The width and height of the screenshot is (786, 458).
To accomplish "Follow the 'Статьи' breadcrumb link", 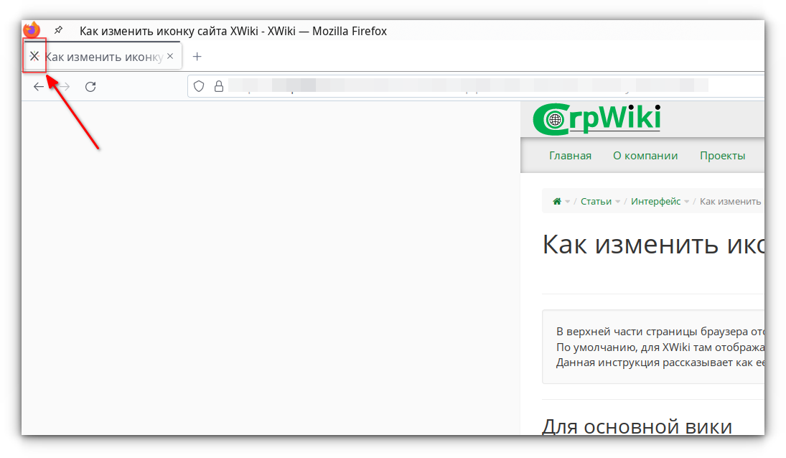I will [x=596, y=202].
